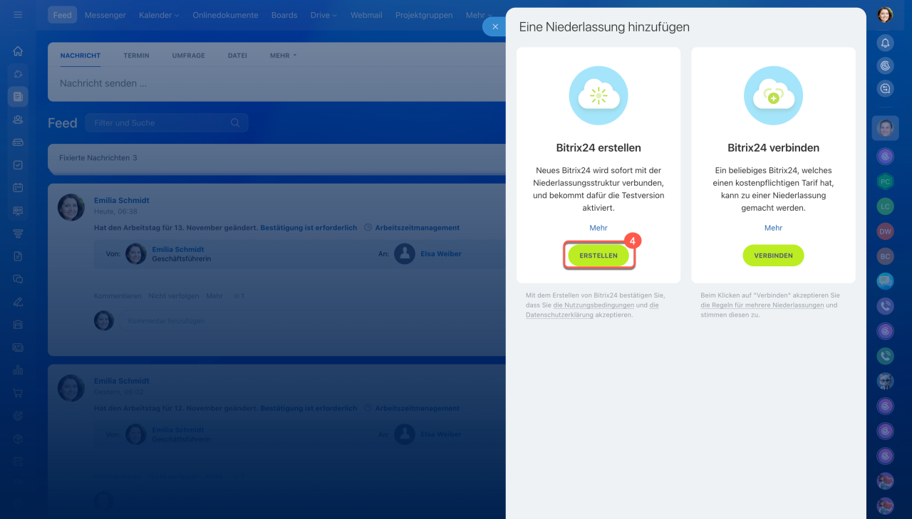Click the VERBINDEN button
The image size is (912, 519).
point(773,256)
